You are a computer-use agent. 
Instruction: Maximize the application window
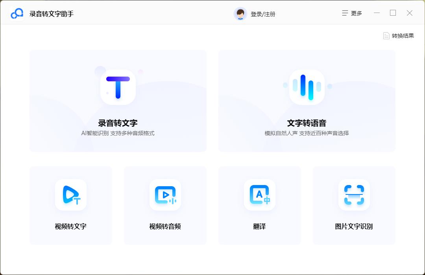coord(393,13)
